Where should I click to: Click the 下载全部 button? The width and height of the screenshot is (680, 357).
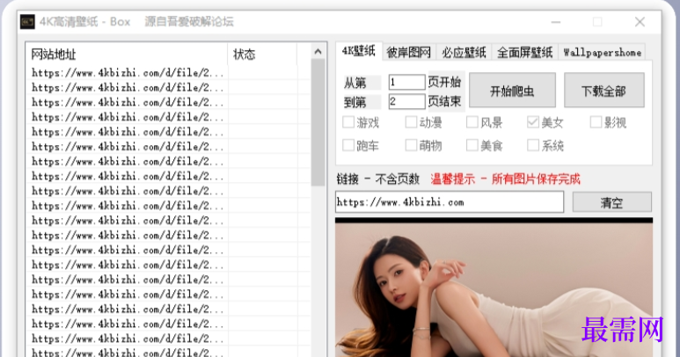click(x=603, y=90)
